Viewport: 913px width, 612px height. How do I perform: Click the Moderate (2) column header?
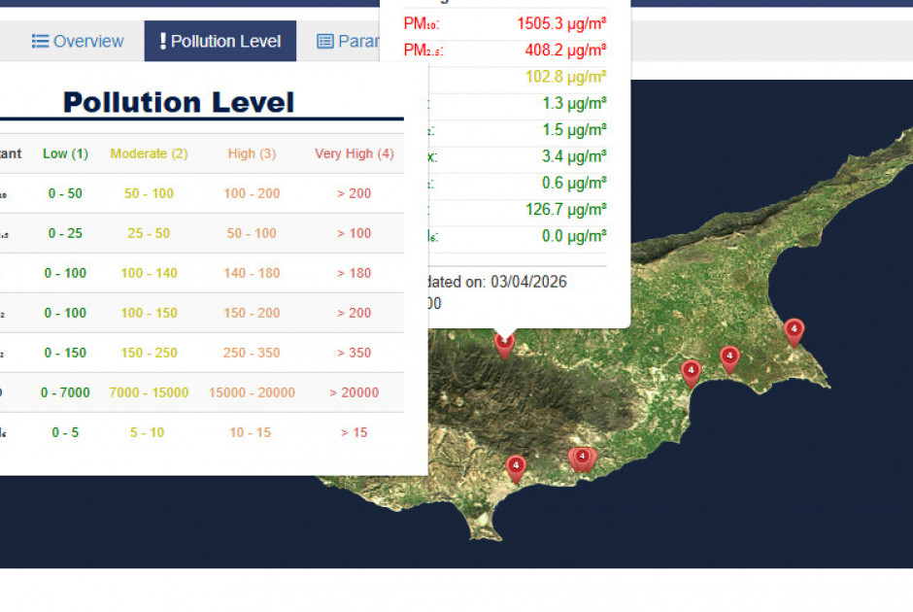point(149,153)
